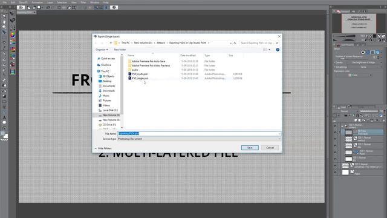Image resolution: width=387 pixels, height=218 pixels.
Task: Click the Open file icon in the command bar
Action: click(x=34, y=7)
